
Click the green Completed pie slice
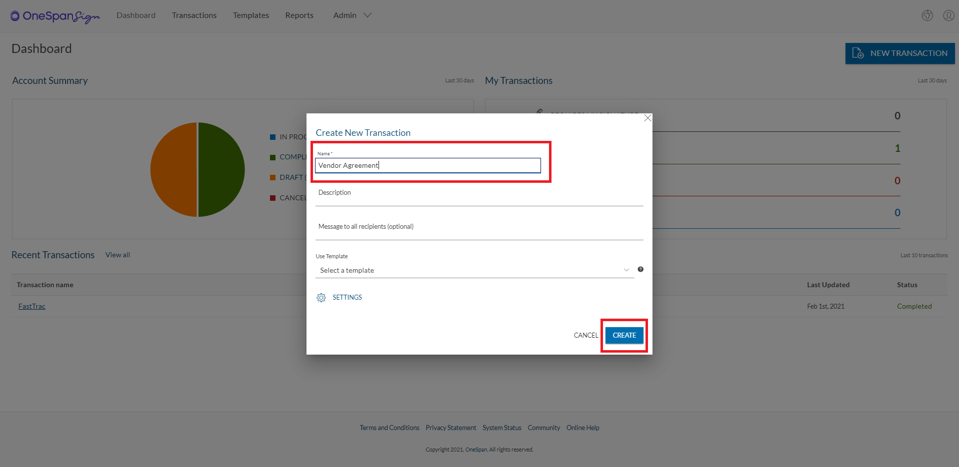click(x=221, y=170)
